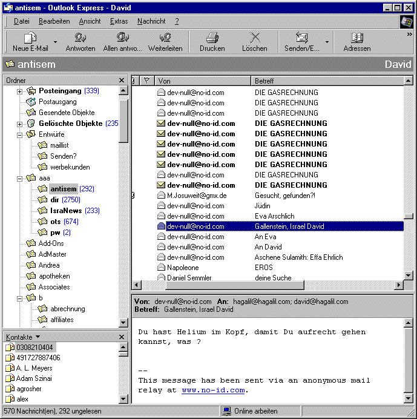Click the Neue E-Mail toolbar icon
This screenshot has width=417, height=419.
coord(30,38)
